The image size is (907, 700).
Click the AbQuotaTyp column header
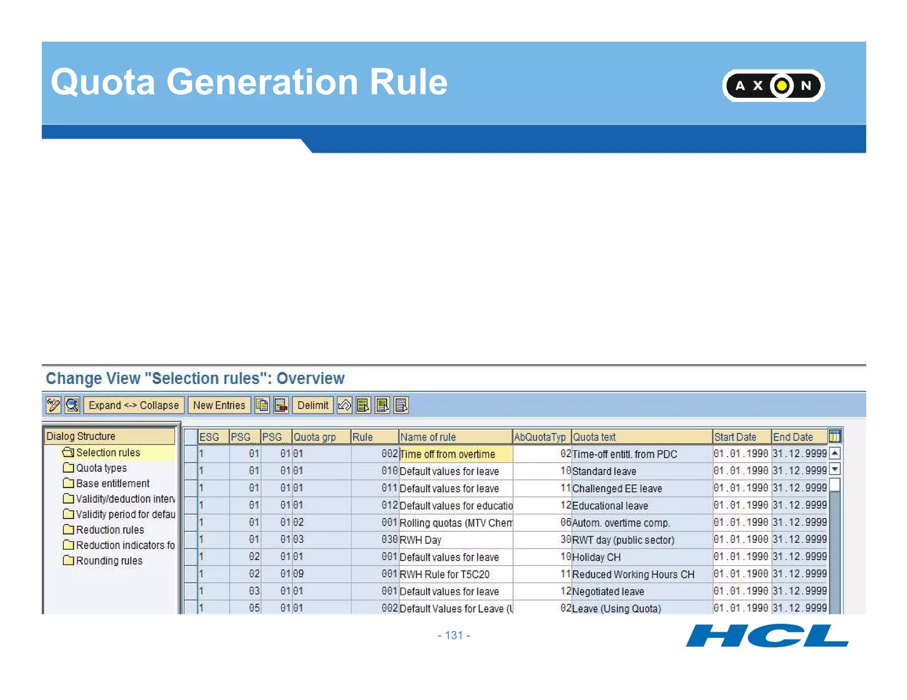pos(542,437)
